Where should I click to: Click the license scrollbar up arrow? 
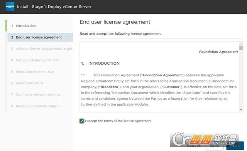[x=241, y=44]
